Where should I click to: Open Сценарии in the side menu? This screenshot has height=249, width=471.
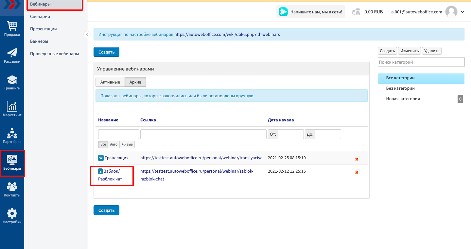click(40, 16)
